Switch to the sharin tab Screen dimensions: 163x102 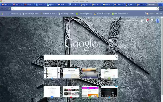pyautogui.click(x=73, y=5)
